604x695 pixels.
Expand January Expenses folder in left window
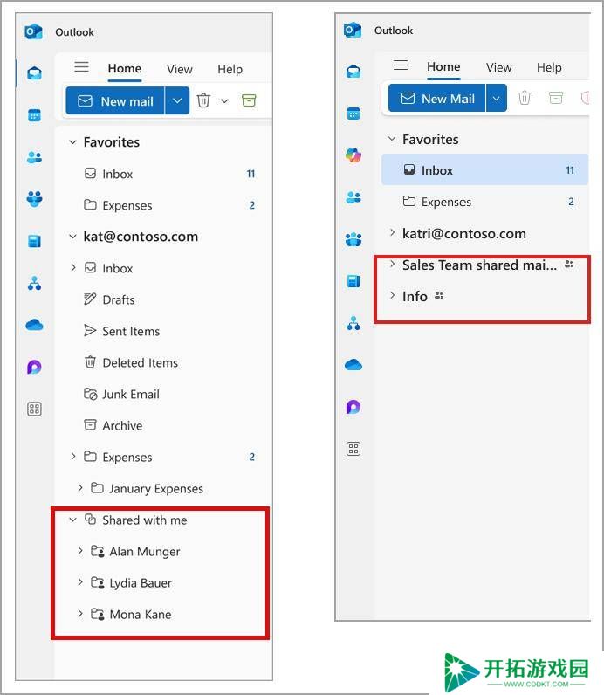coord(80,487)
